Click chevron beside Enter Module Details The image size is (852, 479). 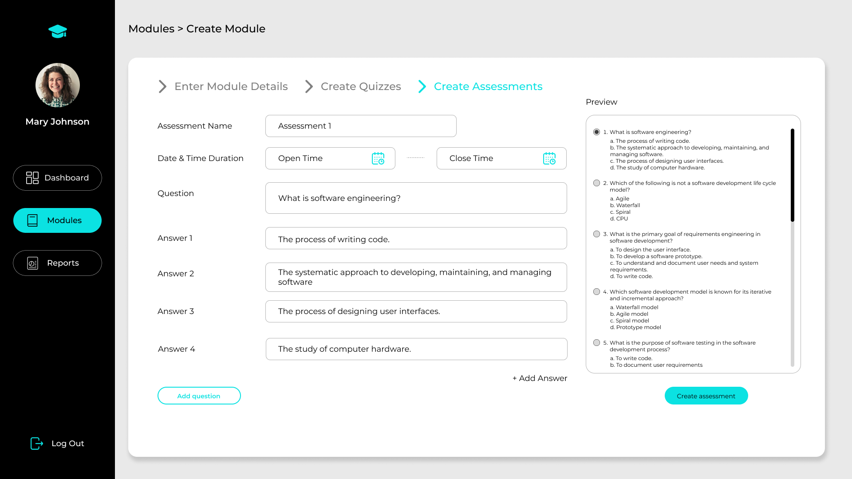pyautogui.click(x=162, y=86)
